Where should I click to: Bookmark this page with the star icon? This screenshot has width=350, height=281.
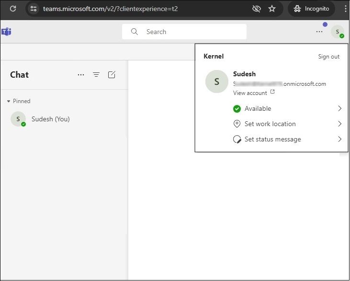pyautogui.click(x=272, y=9)
